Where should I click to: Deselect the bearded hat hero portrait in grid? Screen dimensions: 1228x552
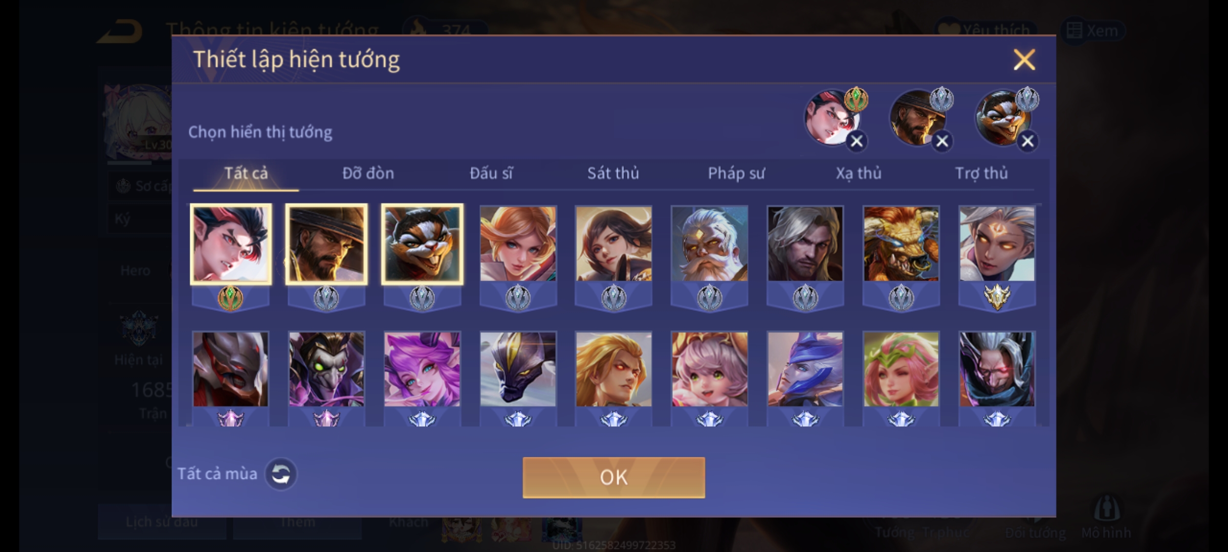click(x=326, y=244)
